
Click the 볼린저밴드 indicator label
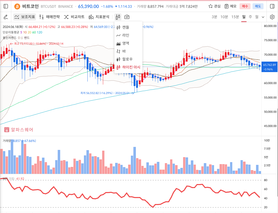tap(9, 38)
